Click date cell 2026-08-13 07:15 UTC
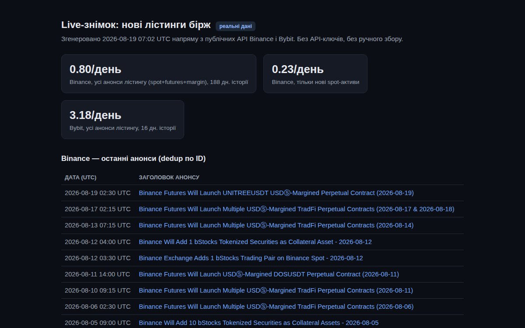Screen dimensions: 525x328 (98, 225)
